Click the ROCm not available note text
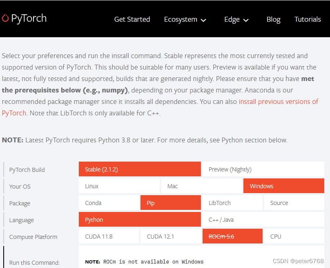This screenshot has width=330, height=268. pos(145,262)
